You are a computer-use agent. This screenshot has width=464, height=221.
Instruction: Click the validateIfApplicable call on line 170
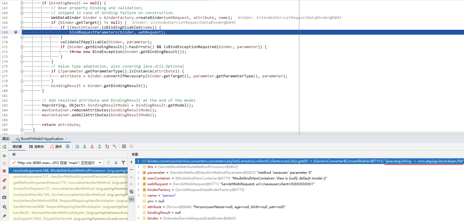point(106,42)
